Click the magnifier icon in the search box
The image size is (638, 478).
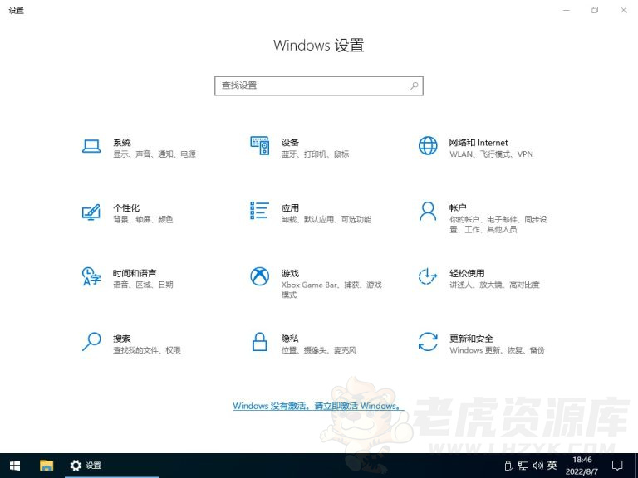415,85
